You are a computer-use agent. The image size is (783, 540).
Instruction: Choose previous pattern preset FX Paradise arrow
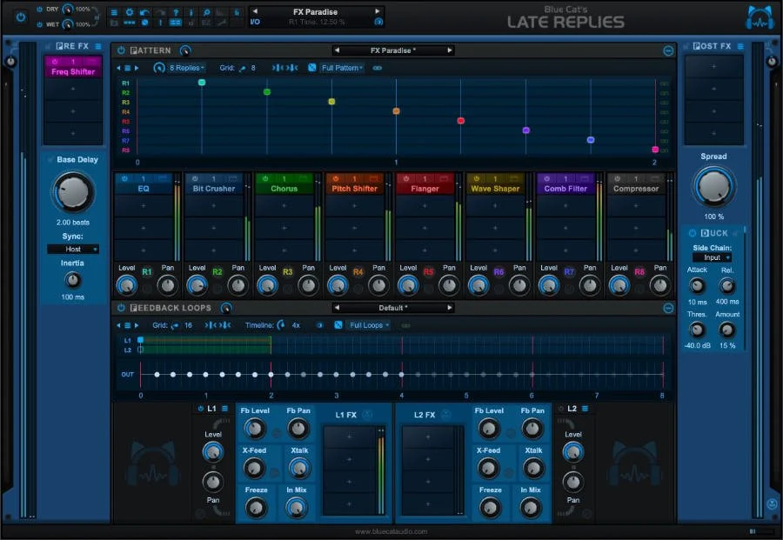point(337,50)
